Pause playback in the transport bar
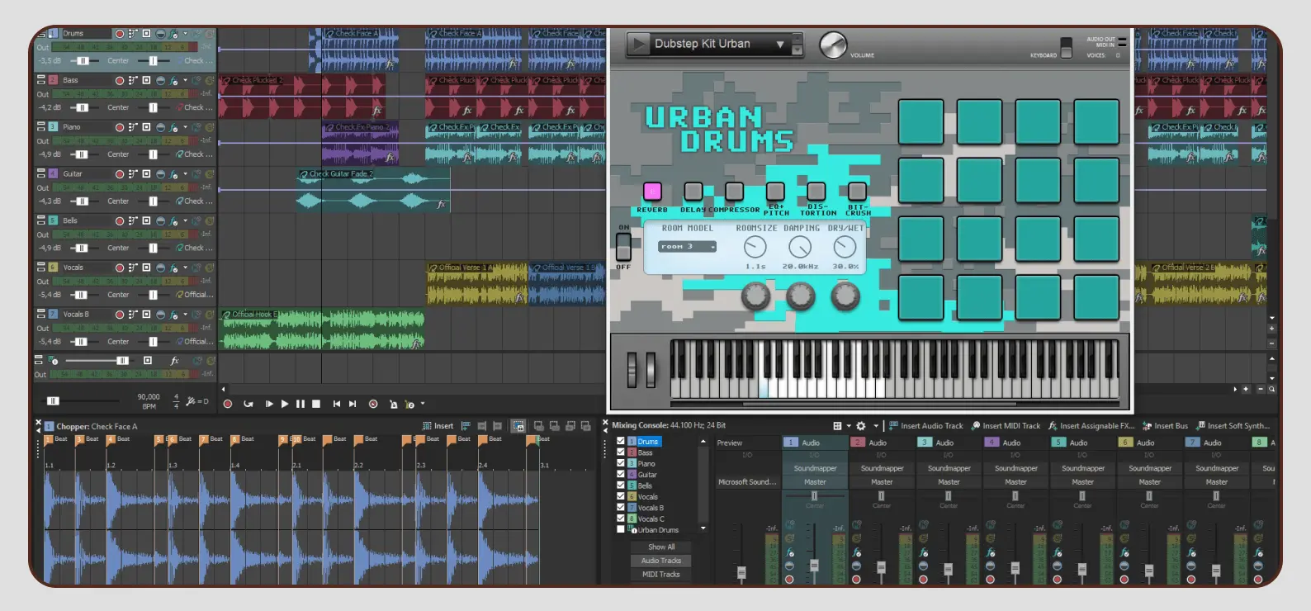 [301, 404]
